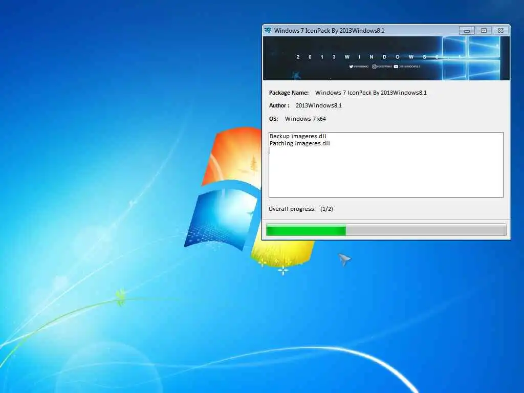Click package name value Windows 7 IconPack
The height and width of the screenshot is (393, 524).
[x=371, y=93]
